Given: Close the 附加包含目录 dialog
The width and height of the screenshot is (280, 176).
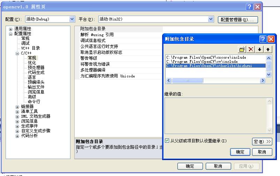Looking at the screenshot, I should (x=271, y=39).
